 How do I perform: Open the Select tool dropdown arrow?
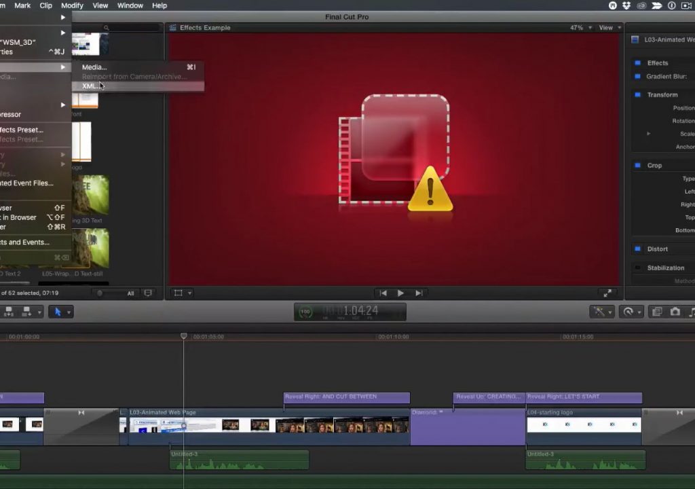69,312
